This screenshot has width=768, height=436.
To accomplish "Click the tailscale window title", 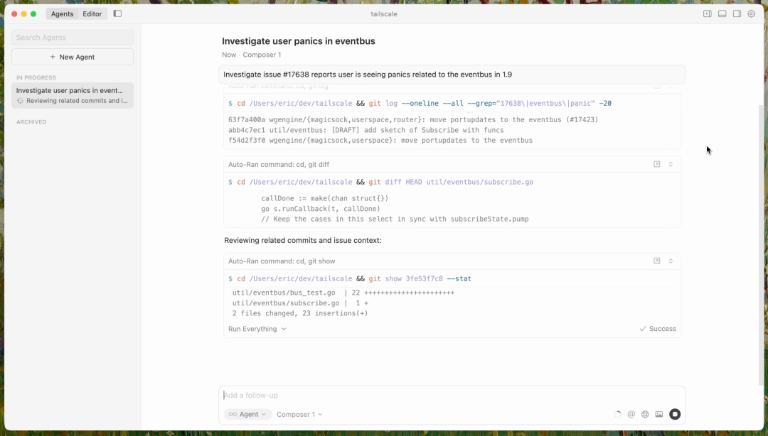I will pyautogui.click(x=384, y=13).
